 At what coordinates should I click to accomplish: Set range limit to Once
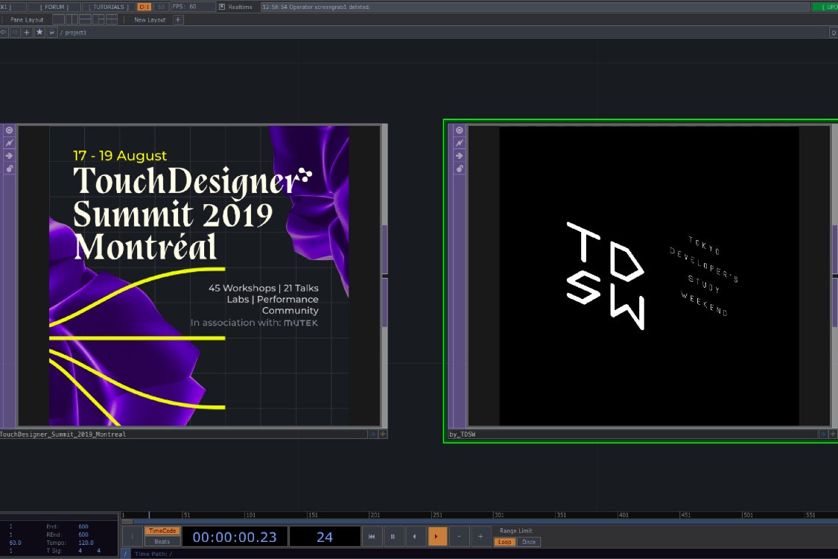click(528, 542)
